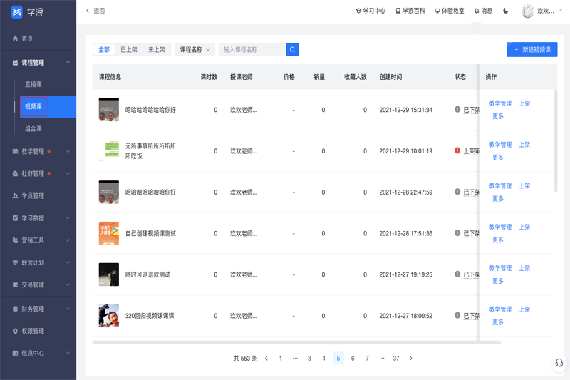
Task: Click the 学浪 logo
Action: tap(27, 12)
